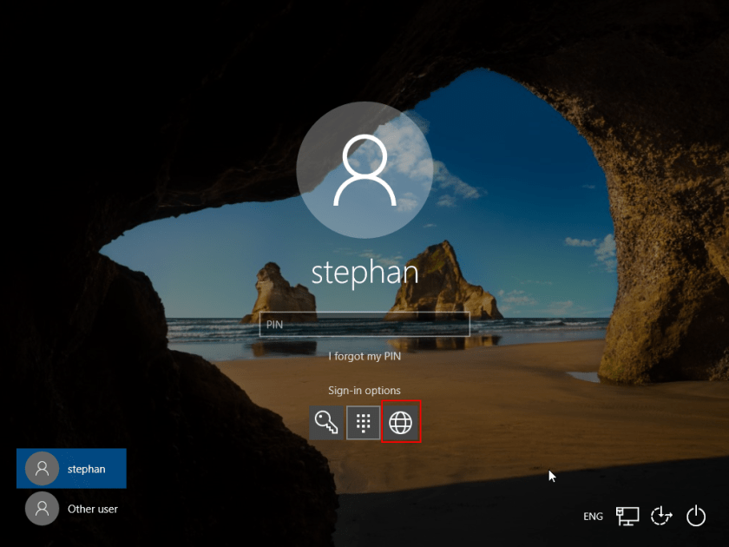Open the network connection icon

[627, 517]
